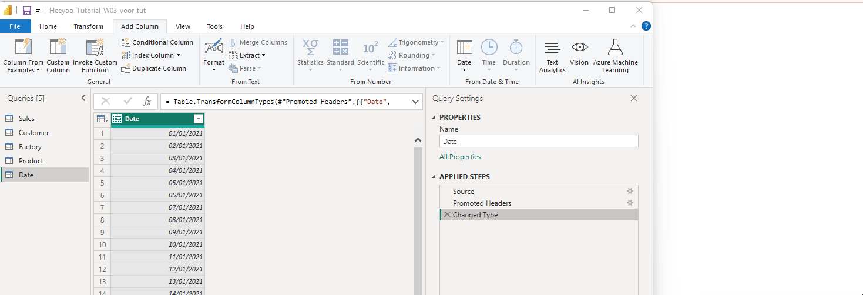Screen dimensions: 863x295
Task: Expand the Index Column dropdown
Action: [x=178, y=55]
